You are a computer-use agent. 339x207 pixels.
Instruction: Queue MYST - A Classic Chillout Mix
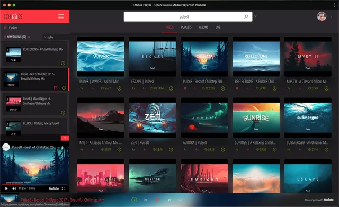click(x=81, y=149)
